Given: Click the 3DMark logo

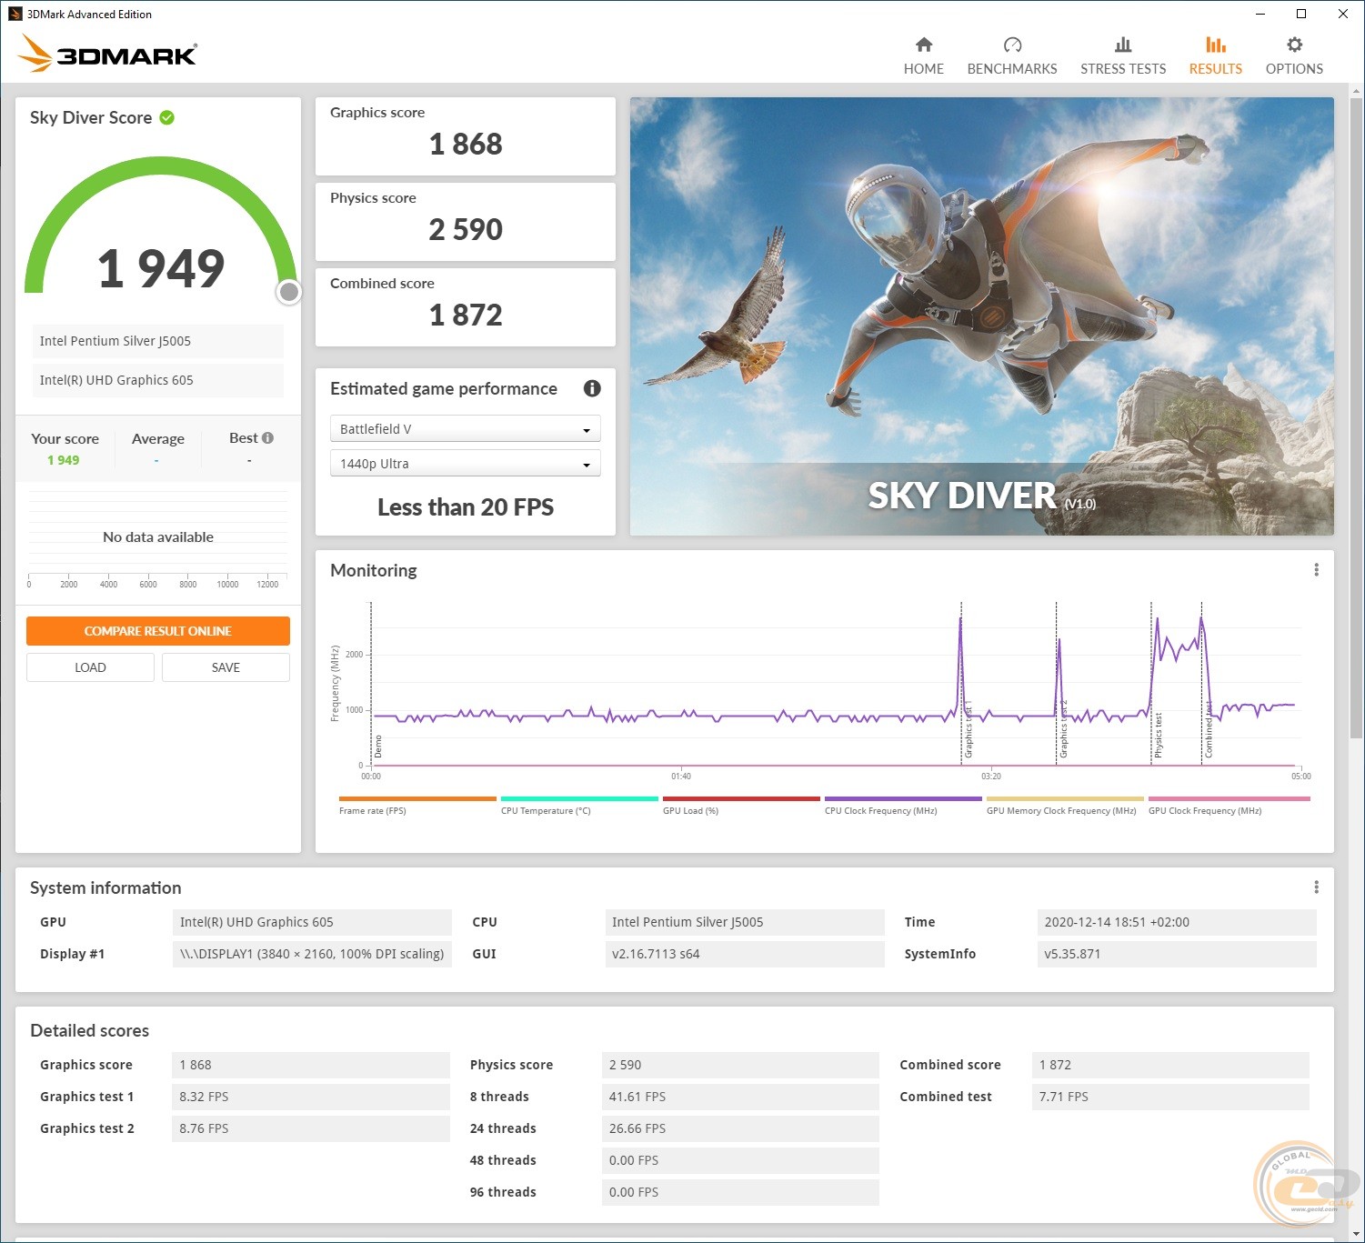Looking at the screenshot, I should [107, 55].
